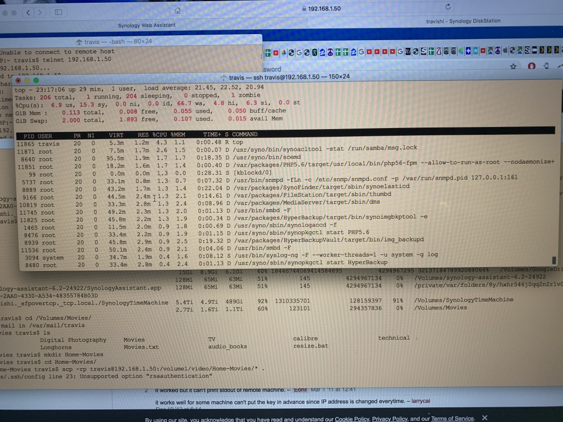Switch to travishi - Synology DiskStation tab
This screenshot has height=422, width=563.
(463, 21)
